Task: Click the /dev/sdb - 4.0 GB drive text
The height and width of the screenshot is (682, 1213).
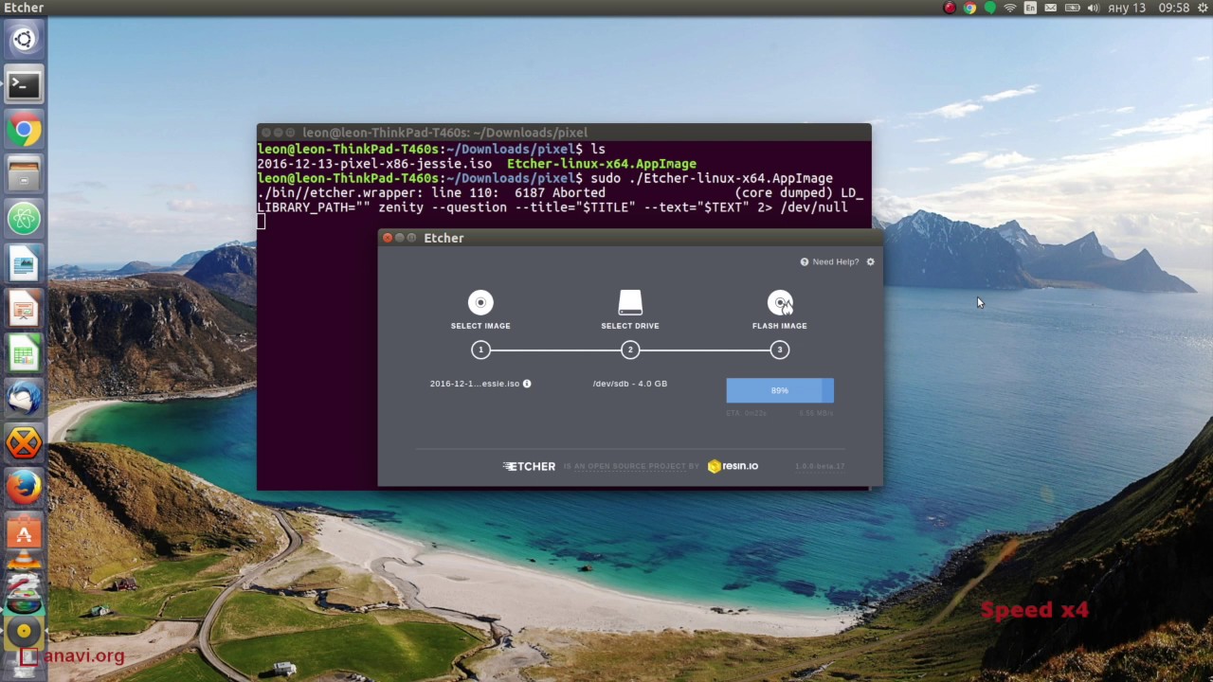Action: tap(630, 384)
